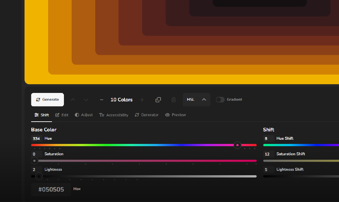Click the base Lightness slider handle

(39, 176)
